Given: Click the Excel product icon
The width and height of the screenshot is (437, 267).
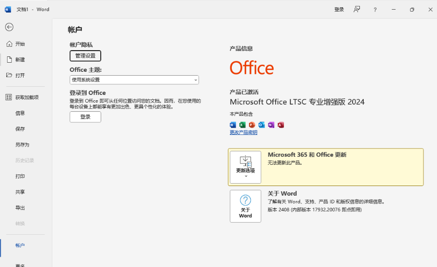Looking at the screenshot, I should [242, 125].
